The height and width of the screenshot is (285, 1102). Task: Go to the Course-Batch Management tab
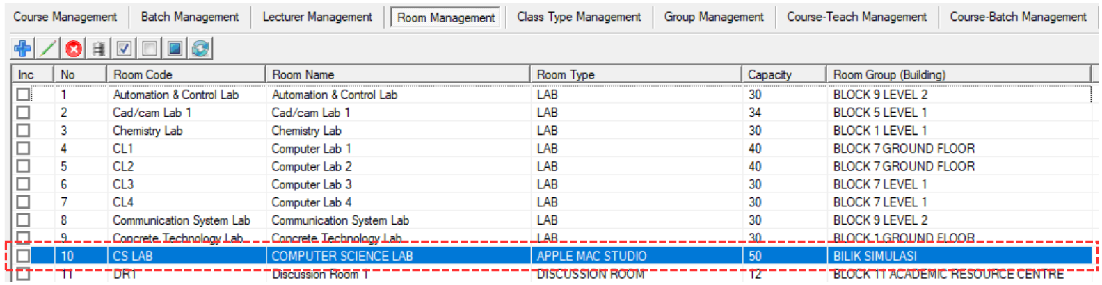[x=1018, y=17]
